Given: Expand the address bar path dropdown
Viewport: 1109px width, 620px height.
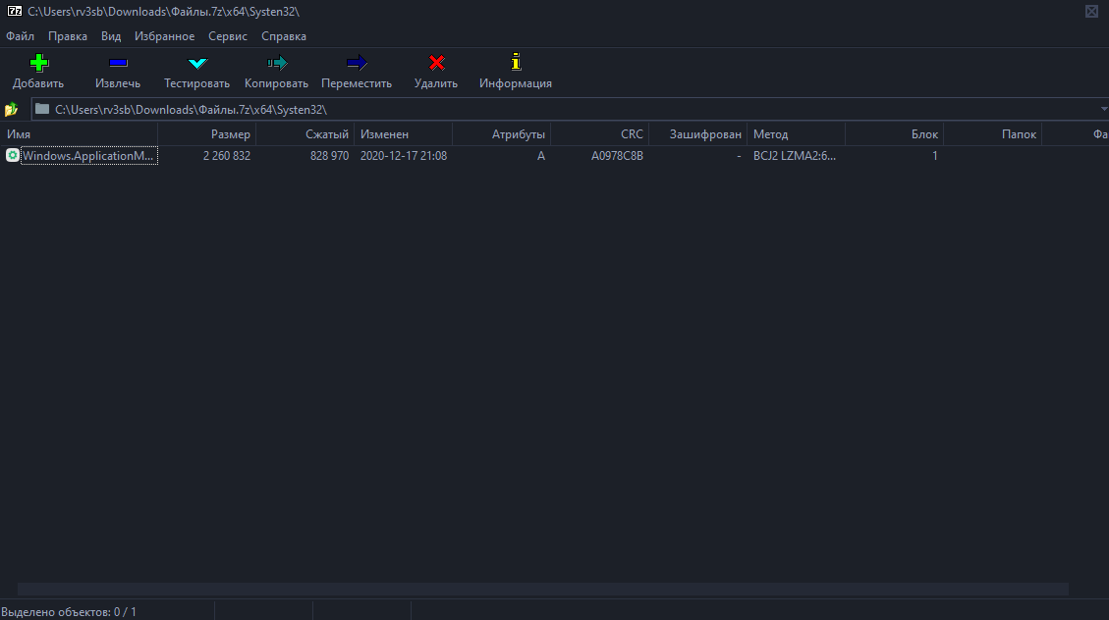Looking at the screenshot, I should pyautogui.click(x=1103, y=109).
